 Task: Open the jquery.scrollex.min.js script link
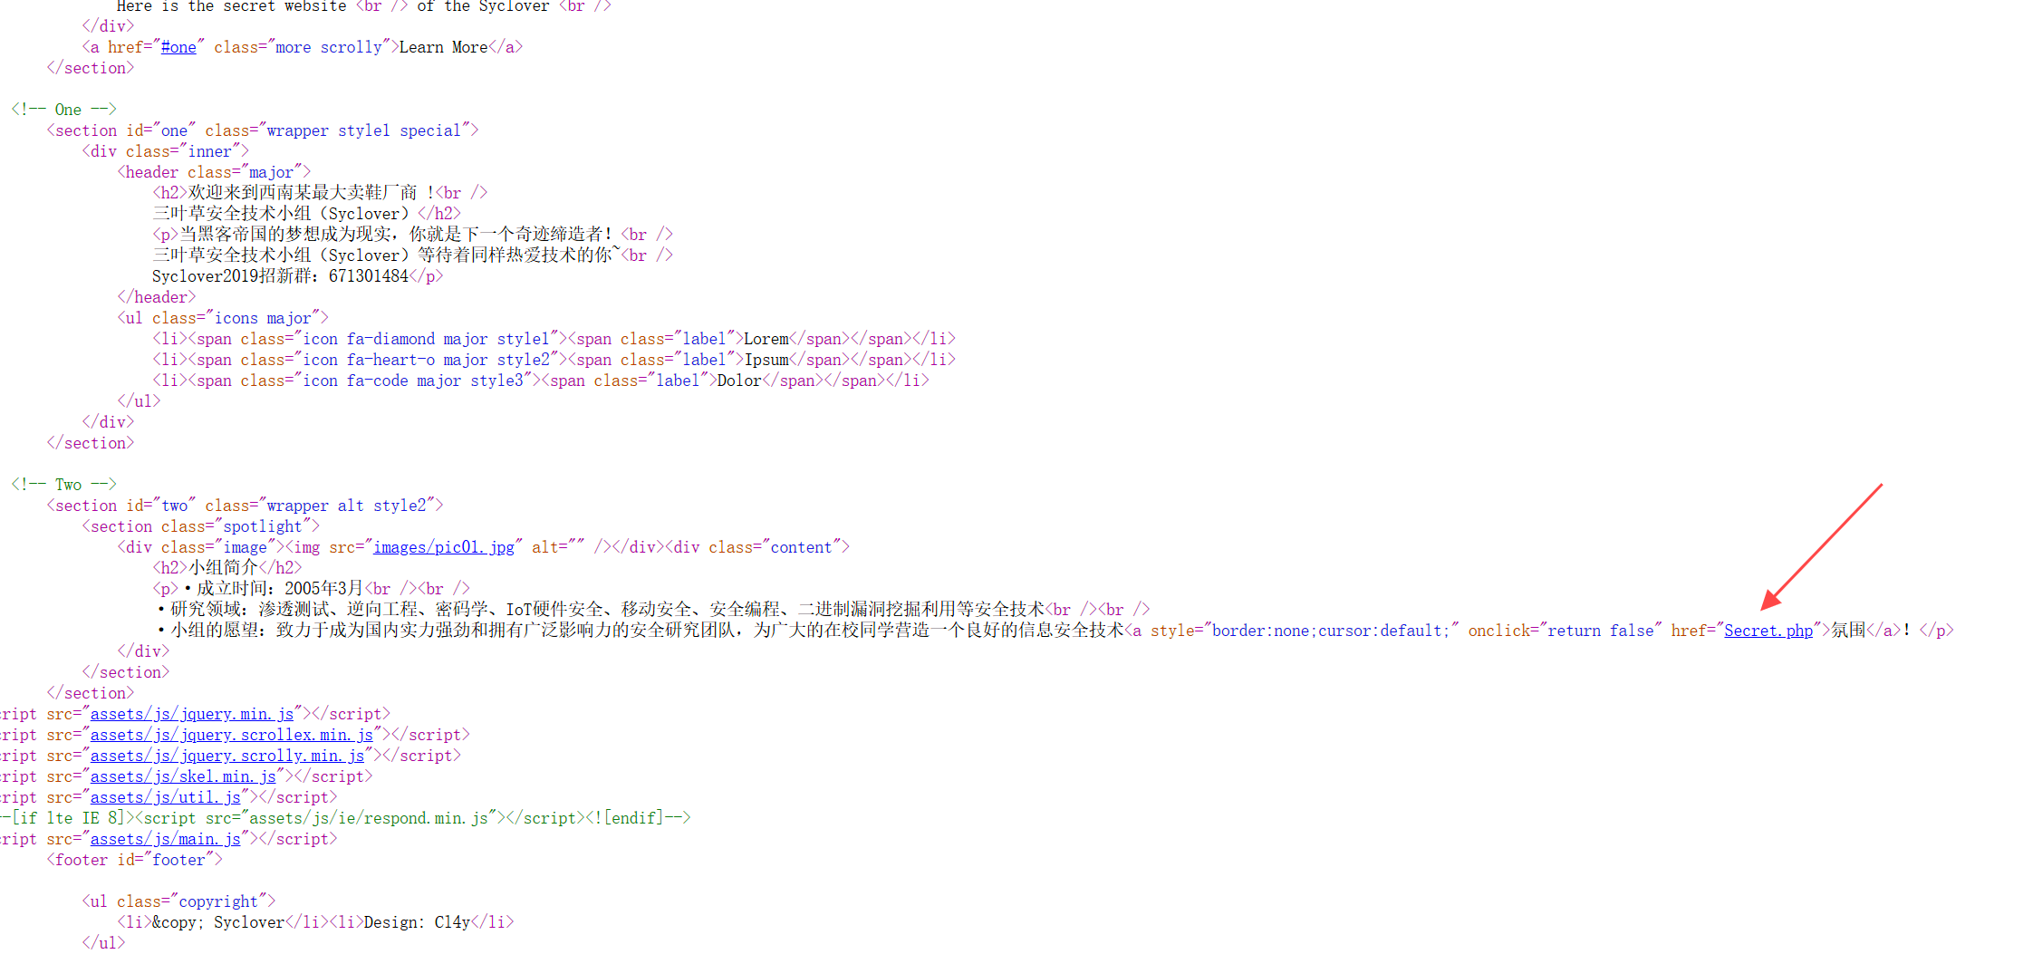231,735
